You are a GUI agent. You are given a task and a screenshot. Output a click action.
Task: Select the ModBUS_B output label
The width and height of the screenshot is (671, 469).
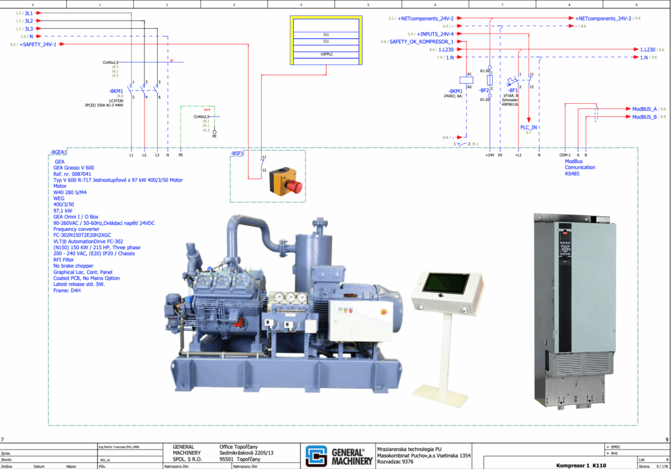point(645,117)
